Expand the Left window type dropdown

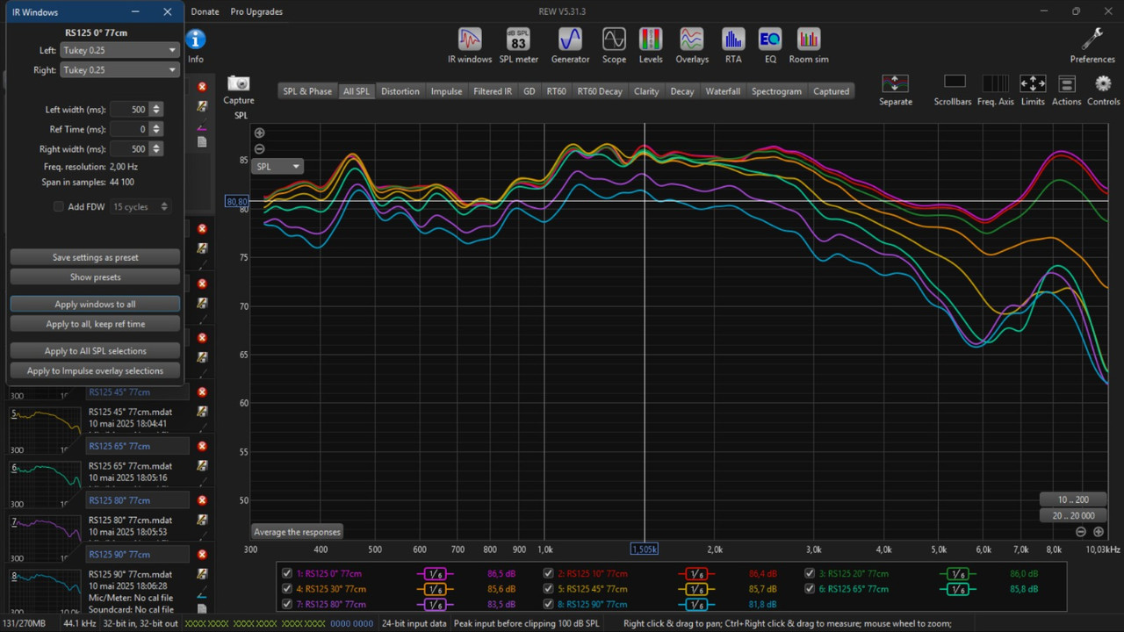[x=119, y=50]
